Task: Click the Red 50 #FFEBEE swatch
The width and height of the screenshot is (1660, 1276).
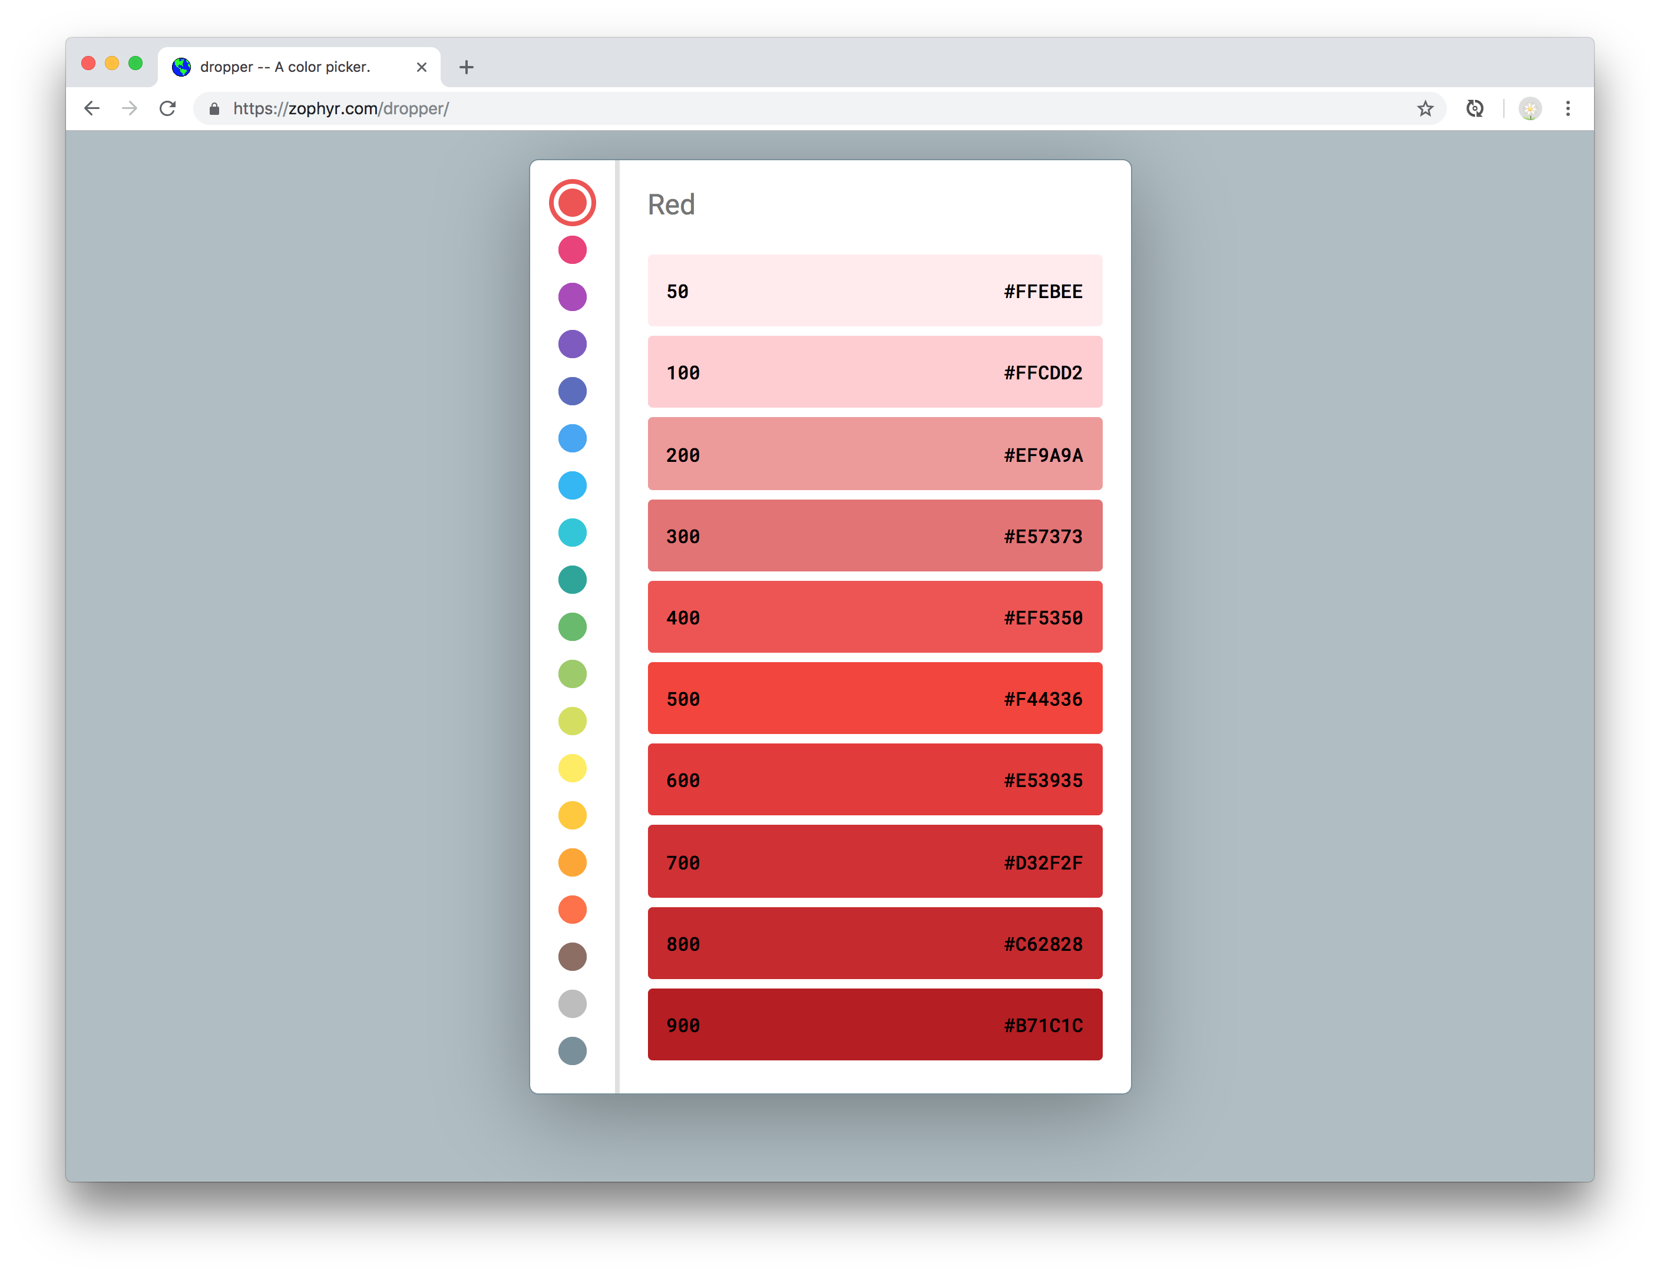Action: coord(874,291)
